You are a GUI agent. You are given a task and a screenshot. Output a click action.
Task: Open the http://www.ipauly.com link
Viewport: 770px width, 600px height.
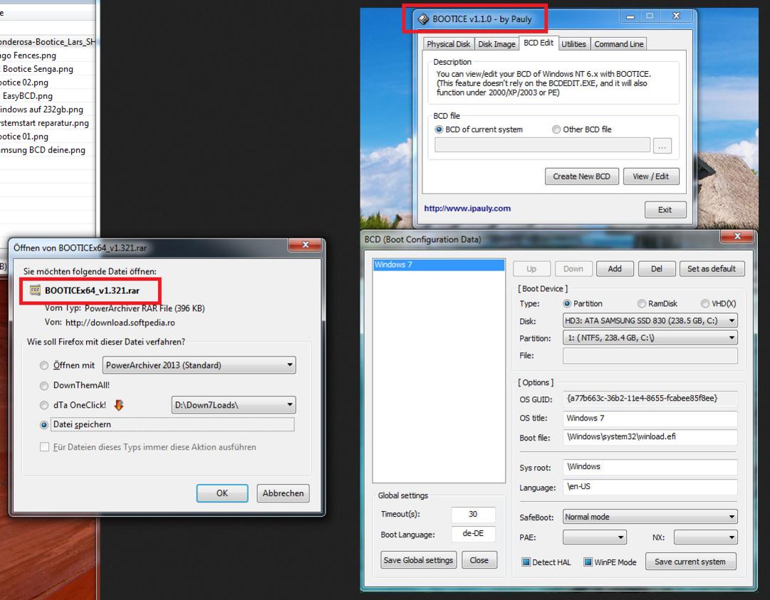click(x=467, y=208)
